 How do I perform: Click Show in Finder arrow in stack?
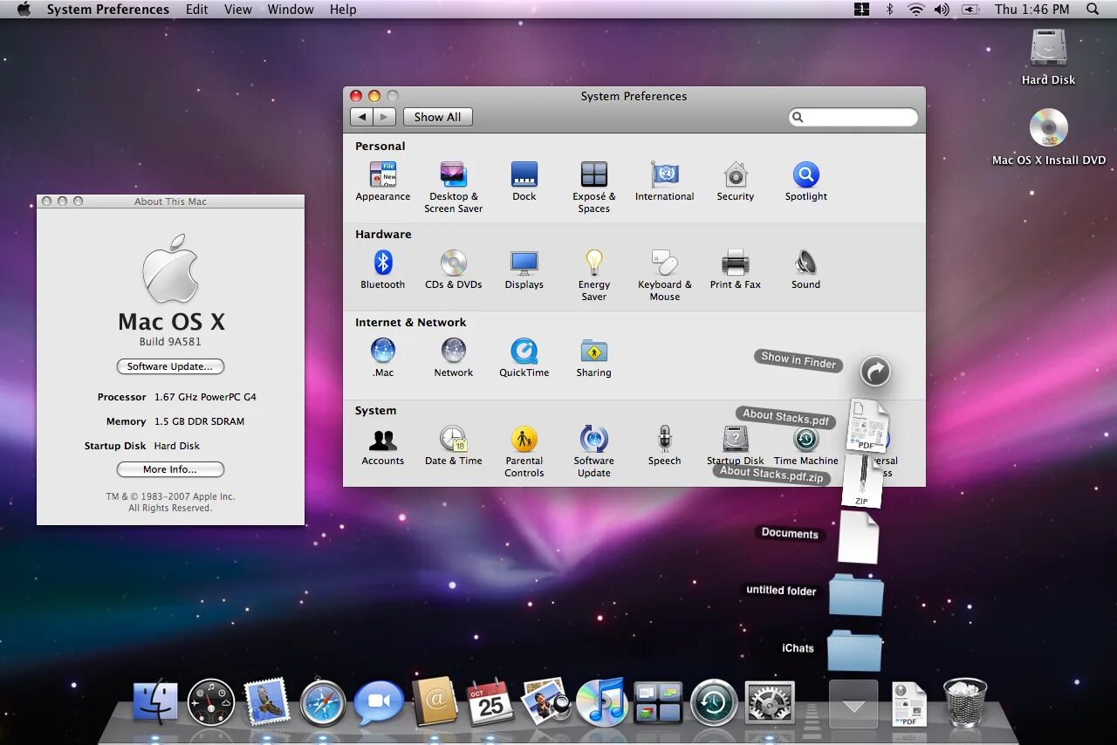875,372
